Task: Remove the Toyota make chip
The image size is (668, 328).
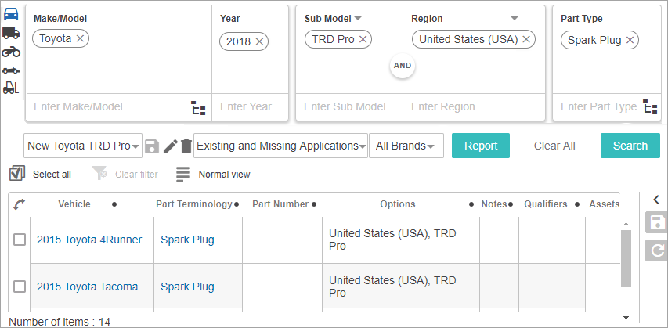Action: 80,39
